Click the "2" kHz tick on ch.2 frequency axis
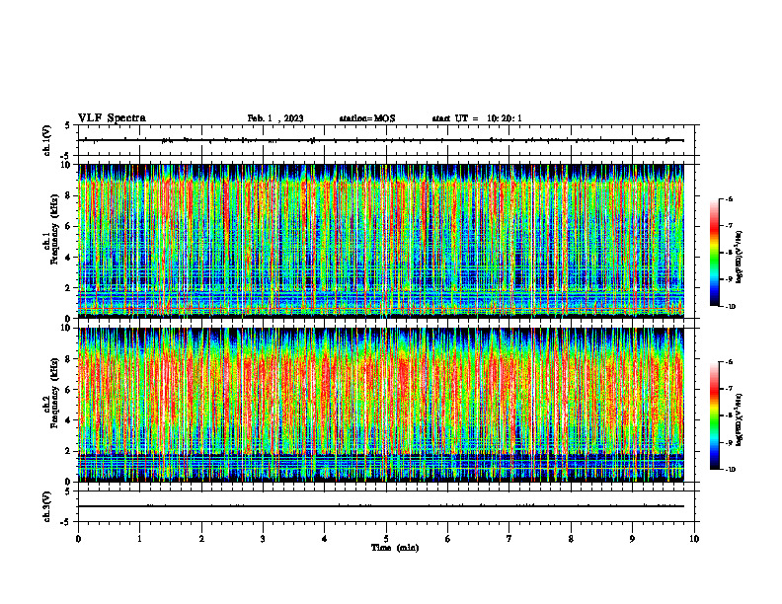This screenshot has height=604, width=782. (69, 451)
